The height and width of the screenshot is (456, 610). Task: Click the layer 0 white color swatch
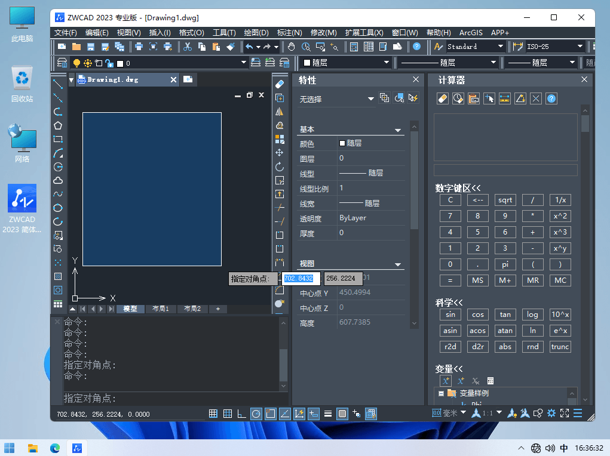(120, 63)
